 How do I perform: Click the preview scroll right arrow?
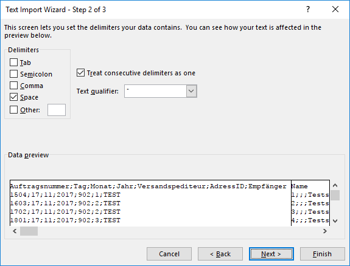pos(325,231)
